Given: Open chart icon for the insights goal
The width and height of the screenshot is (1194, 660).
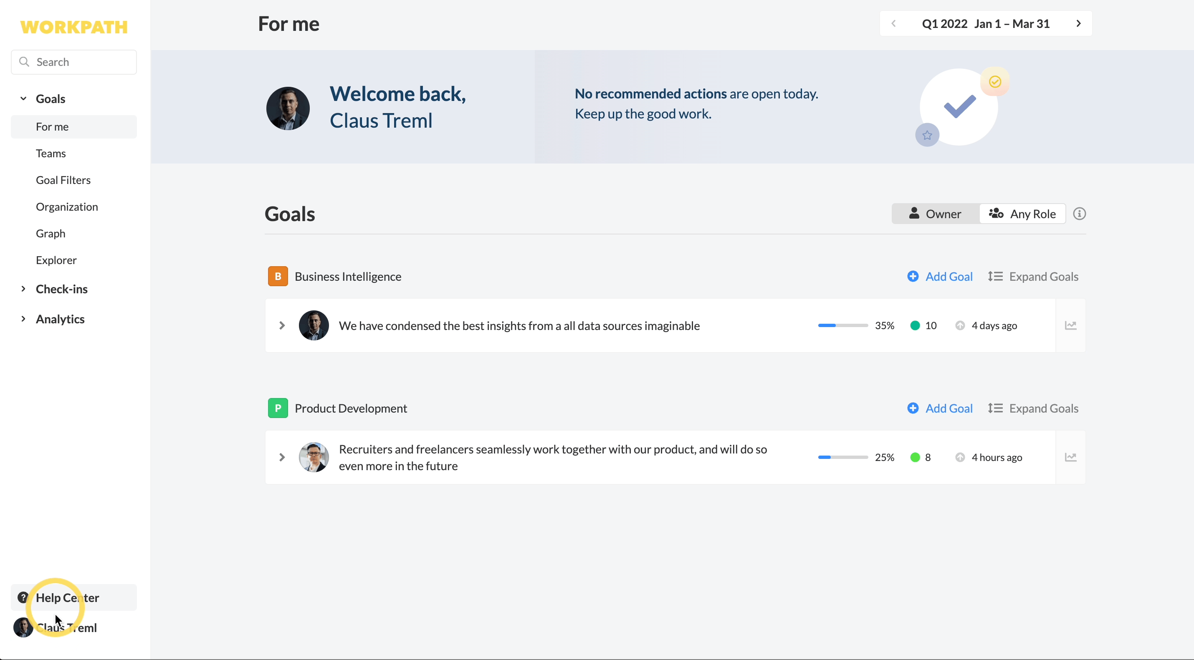Looking at the screenshot, I should tap(1071, 325).
